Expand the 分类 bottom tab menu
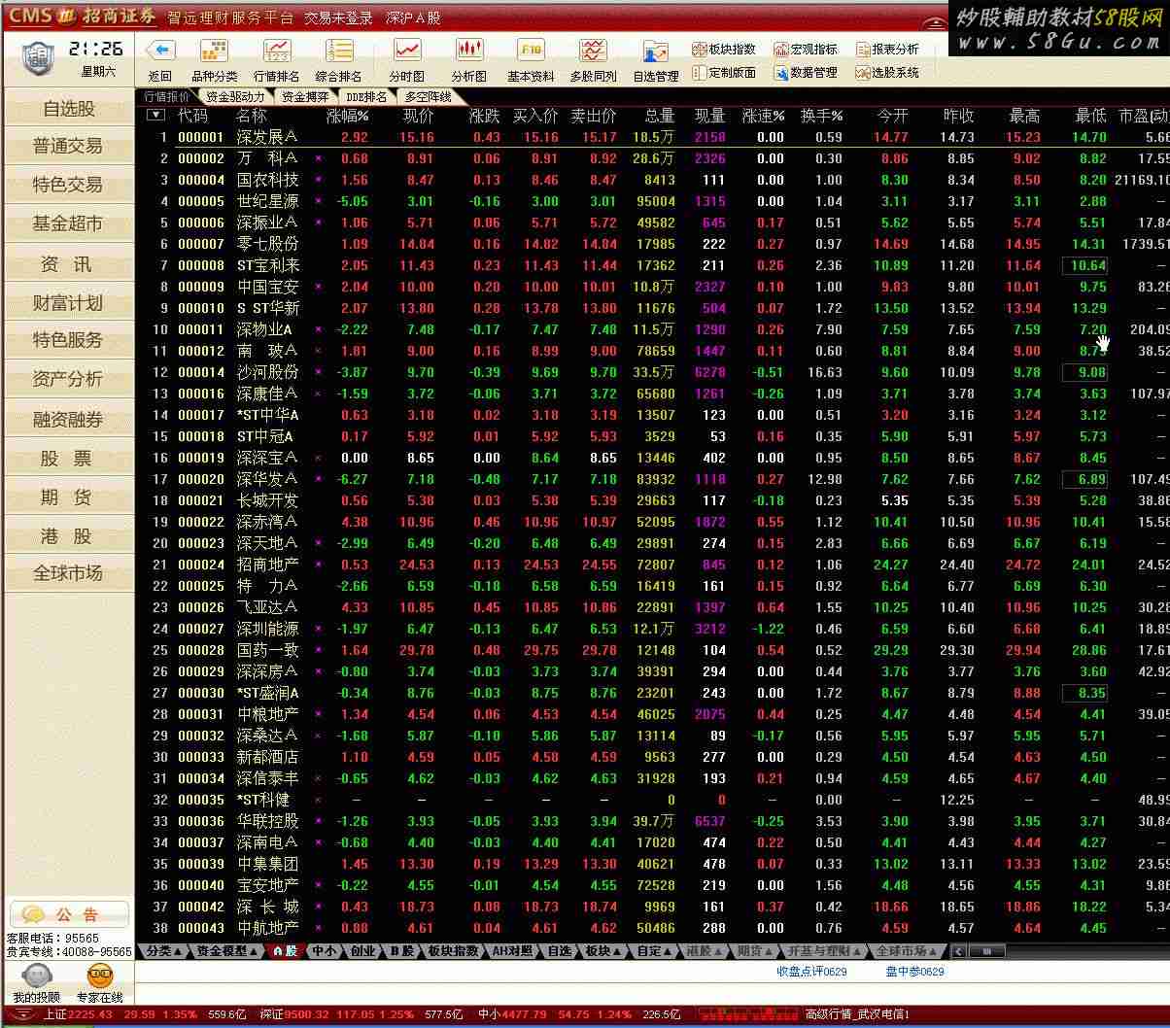 tap(163, 951)
